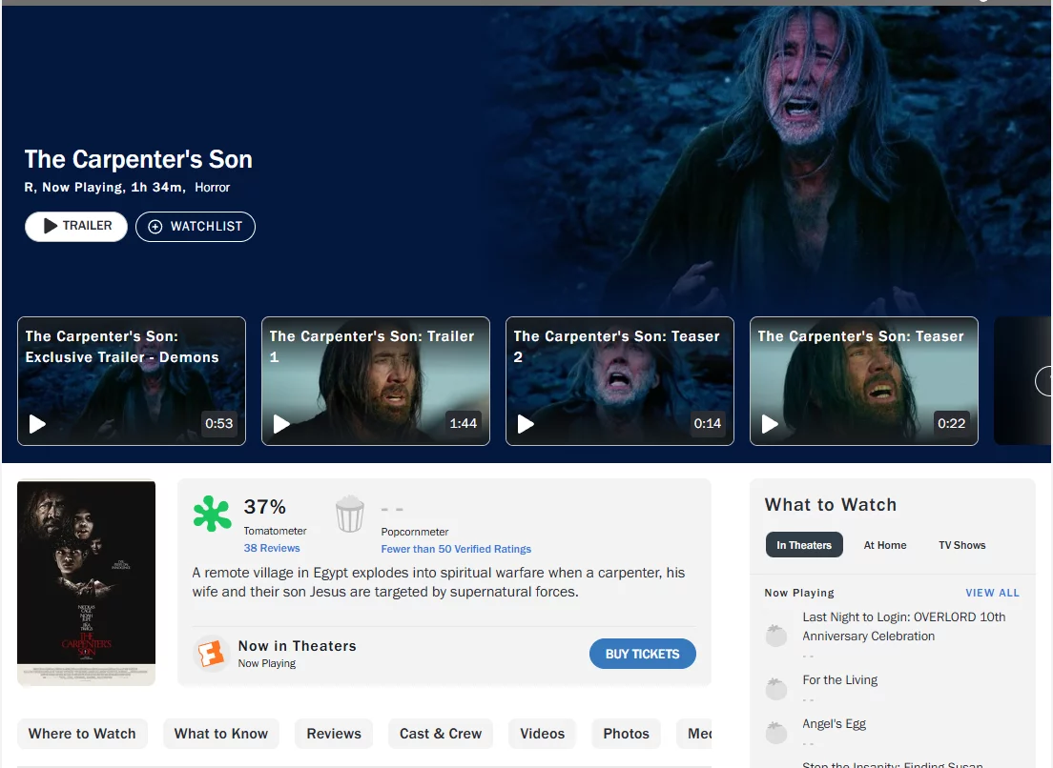Play the 0:22 Teaser video
1053x768 pixels.
click(x=863, y=381)
